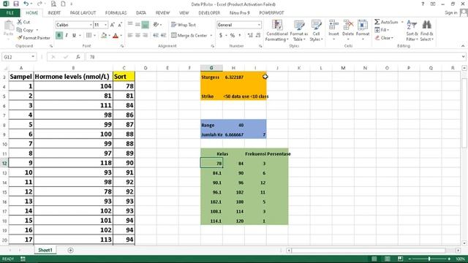Increase font size with the larger A
The height and width of the screenshot is (263, 468).
113,25
